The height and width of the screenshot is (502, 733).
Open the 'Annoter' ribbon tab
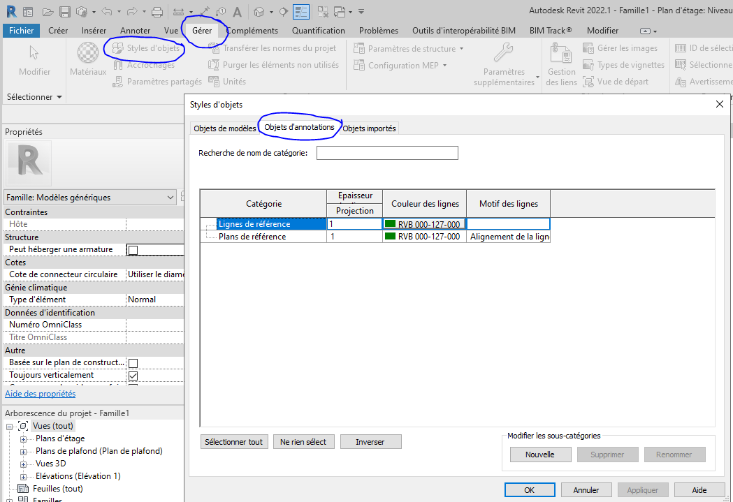pyautogui.click(x=135, y=31)
